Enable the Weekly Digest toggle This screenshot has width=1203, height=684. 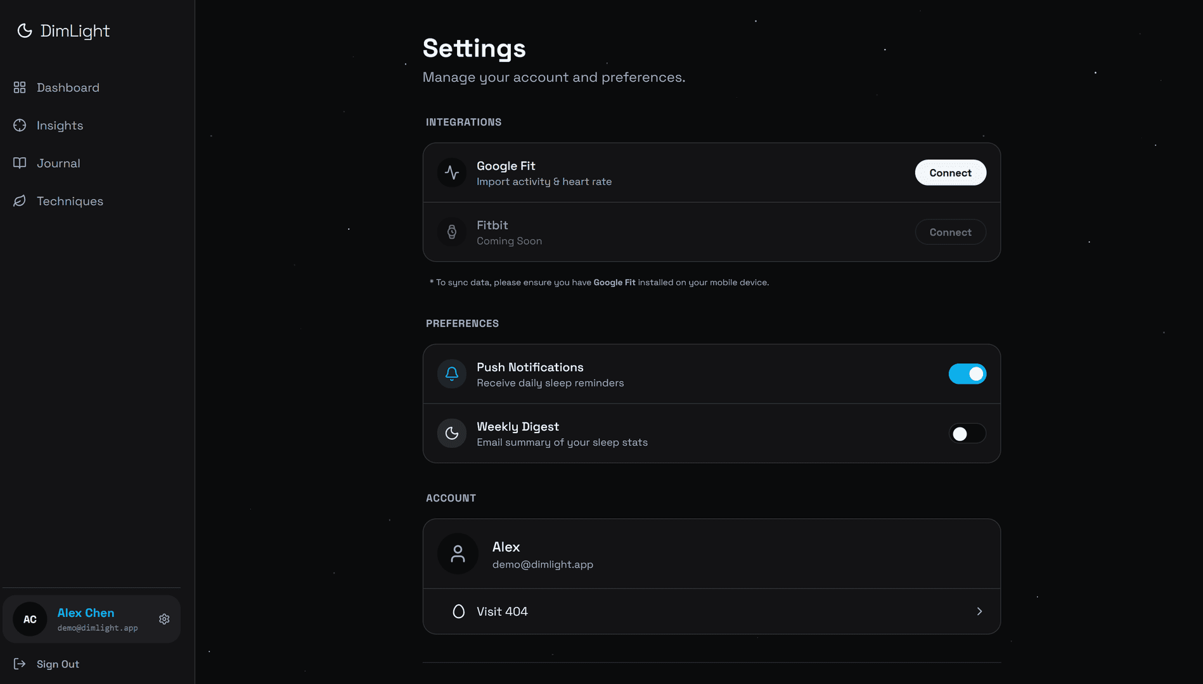[x=967, y=433]
